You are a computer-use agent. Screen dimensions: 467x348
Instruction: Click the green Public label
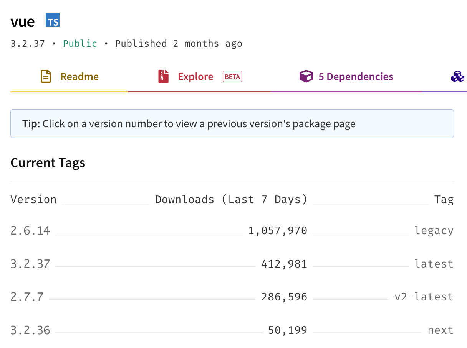(80, 44)
